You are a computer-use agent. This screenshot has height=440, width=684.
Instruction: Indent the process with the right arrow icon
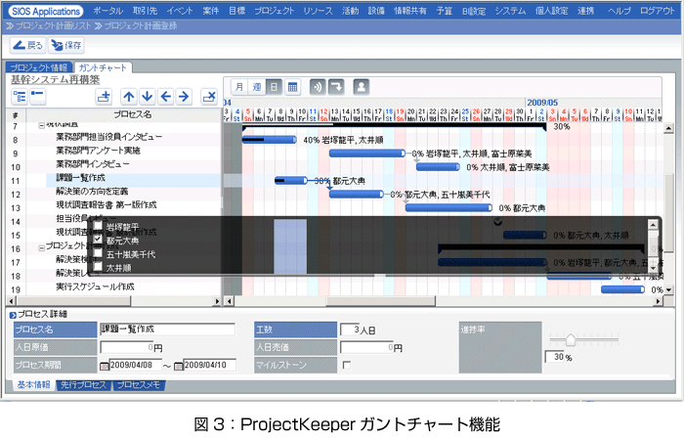pyautogui.click(x=185, y=97)
